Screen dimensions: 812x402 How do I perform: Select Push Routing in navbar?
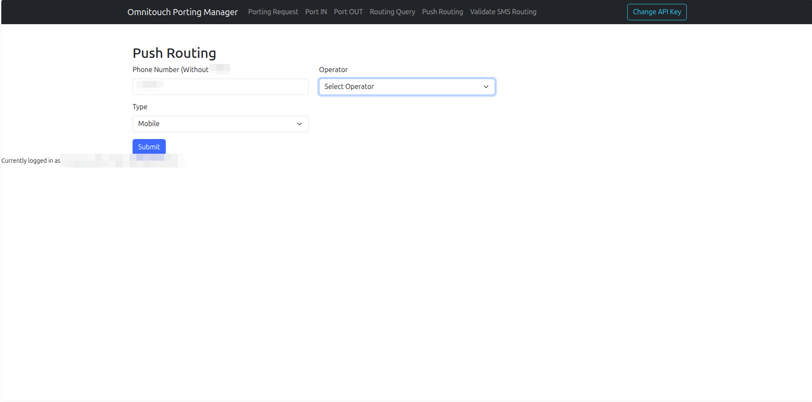[442, 12]
